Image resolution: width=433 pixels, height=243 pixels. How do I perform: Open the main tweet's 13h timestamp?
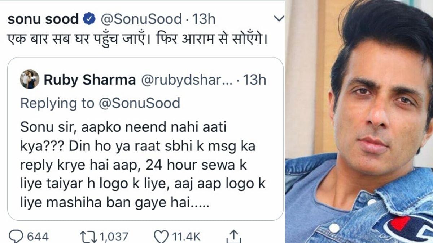point(204,19)
